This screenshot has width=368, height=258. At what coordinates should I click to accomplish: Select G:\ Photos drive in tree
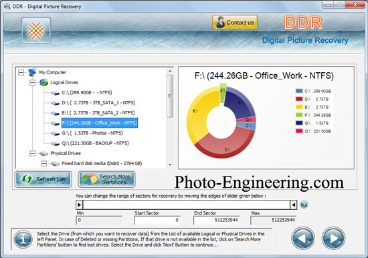[x=92, y=133]
